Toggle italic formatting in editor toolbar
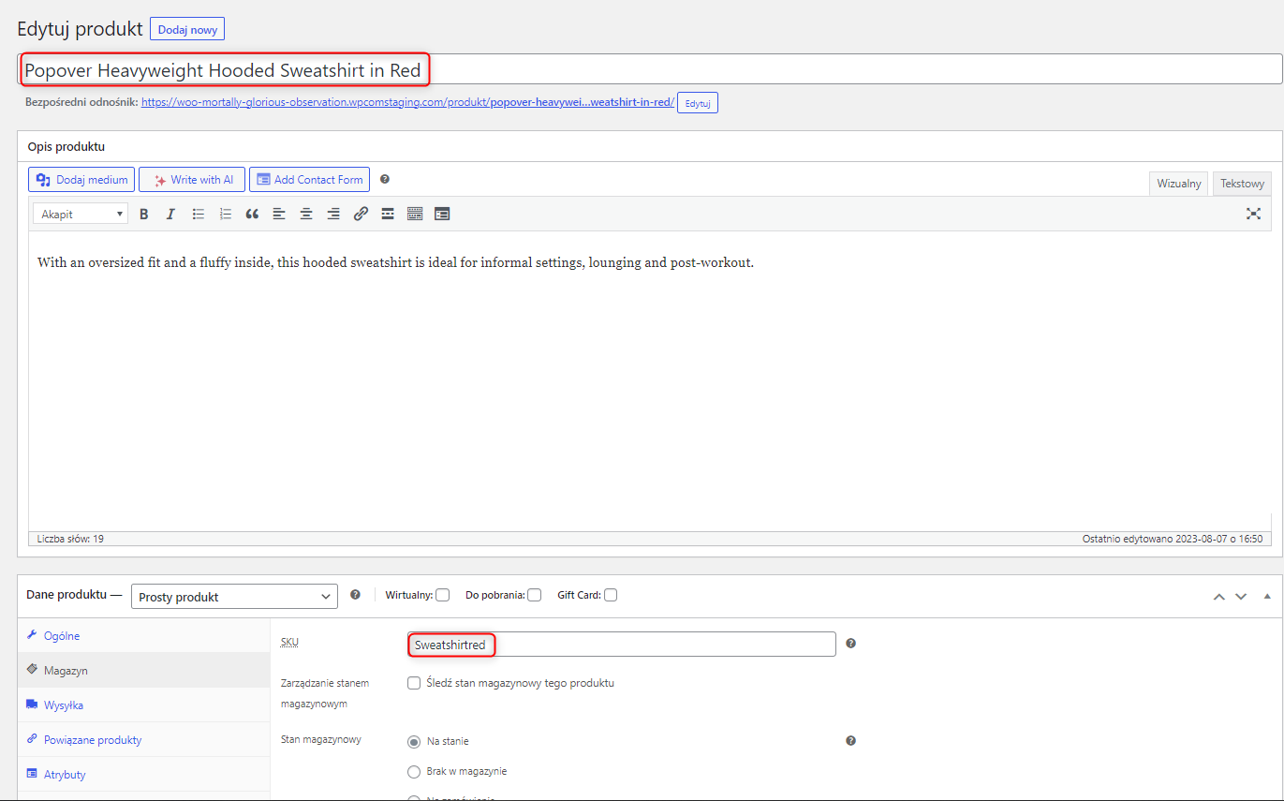This screenshot has height=801, width=1284. pos(170,214)
